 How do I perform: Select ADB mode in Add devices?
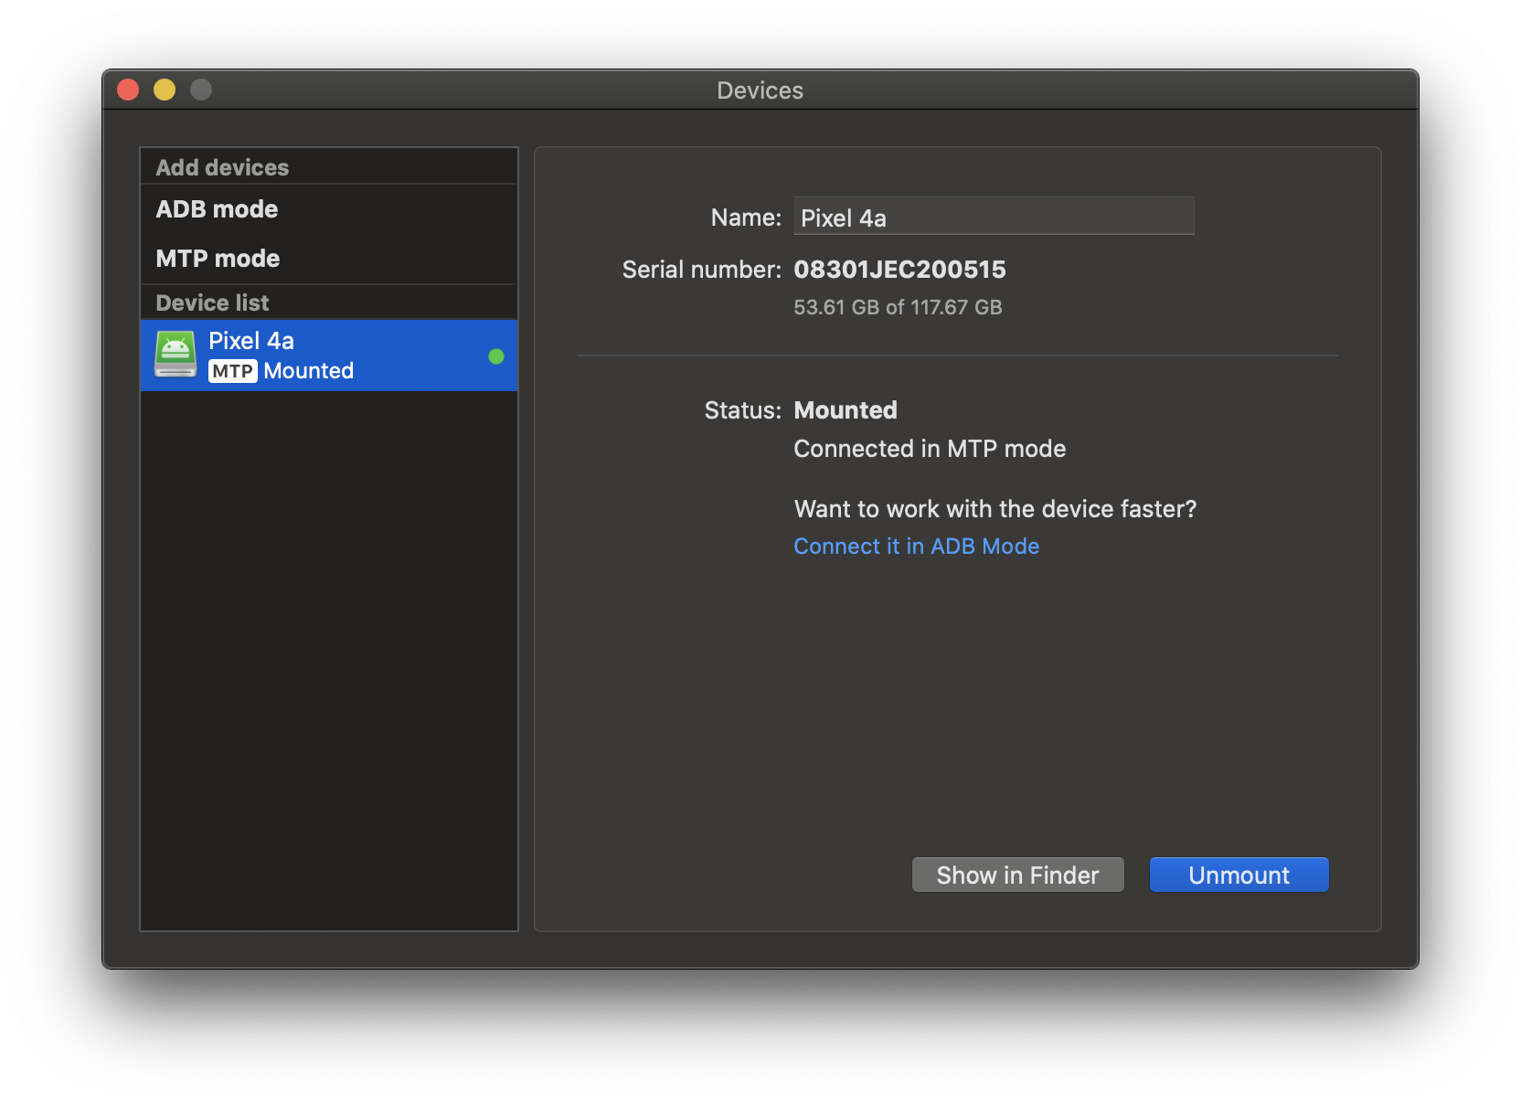[x=217, y=209]
